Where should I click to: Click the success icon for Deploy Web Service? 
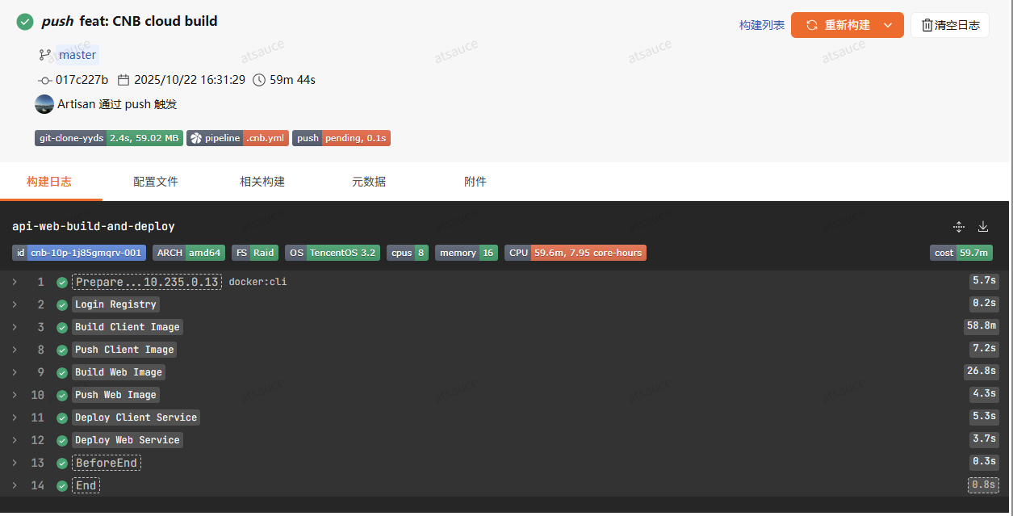[62, 441]
